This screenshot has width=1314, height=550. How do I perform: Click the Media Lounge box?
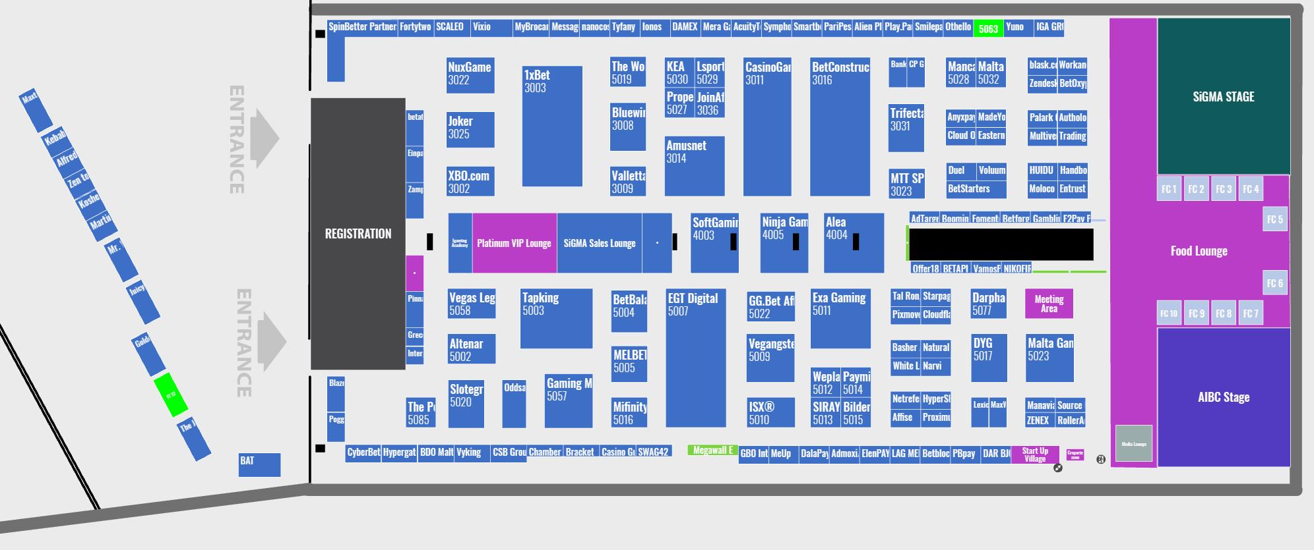click(x=1134, y=444)
